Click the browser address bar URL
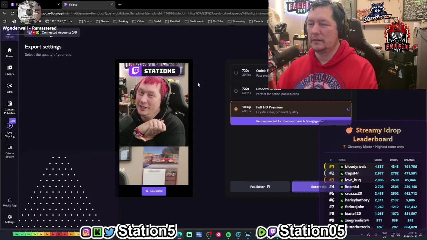Screen dimensions: 427x240 click(x=155, y=13)
